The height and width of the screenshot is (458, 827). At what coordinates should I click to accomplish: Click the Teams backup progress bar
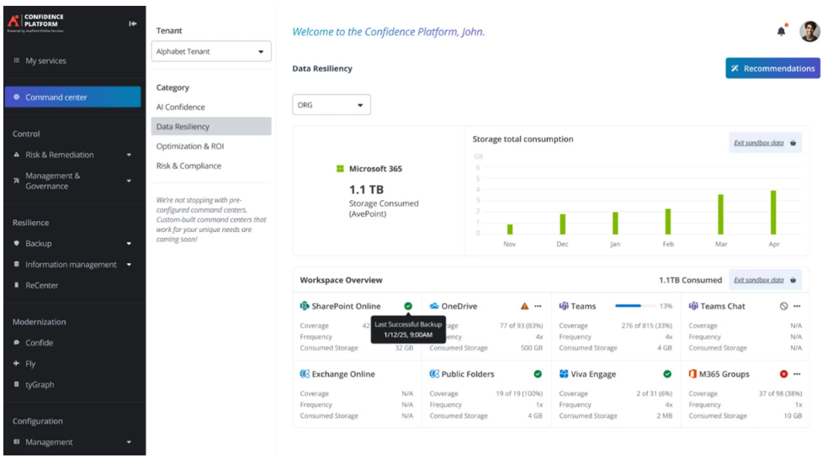coord(635,306)
